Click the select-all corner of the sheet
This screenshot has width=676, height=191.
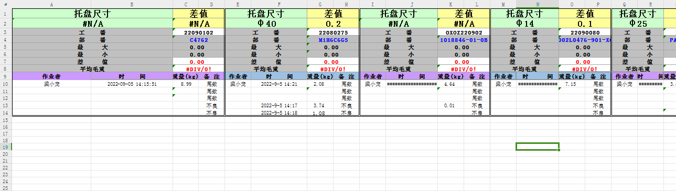point(5,4)
